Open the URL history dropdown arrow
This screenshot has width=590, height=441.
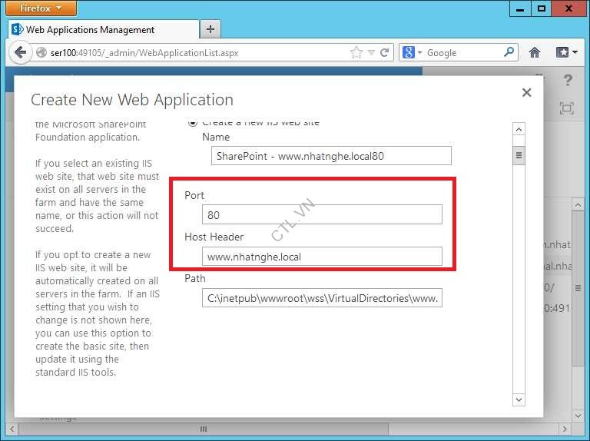(x=371, y=52)
